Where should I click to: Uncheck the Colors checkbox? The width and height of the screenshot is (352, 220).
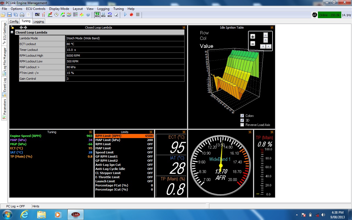click(242, 116)
